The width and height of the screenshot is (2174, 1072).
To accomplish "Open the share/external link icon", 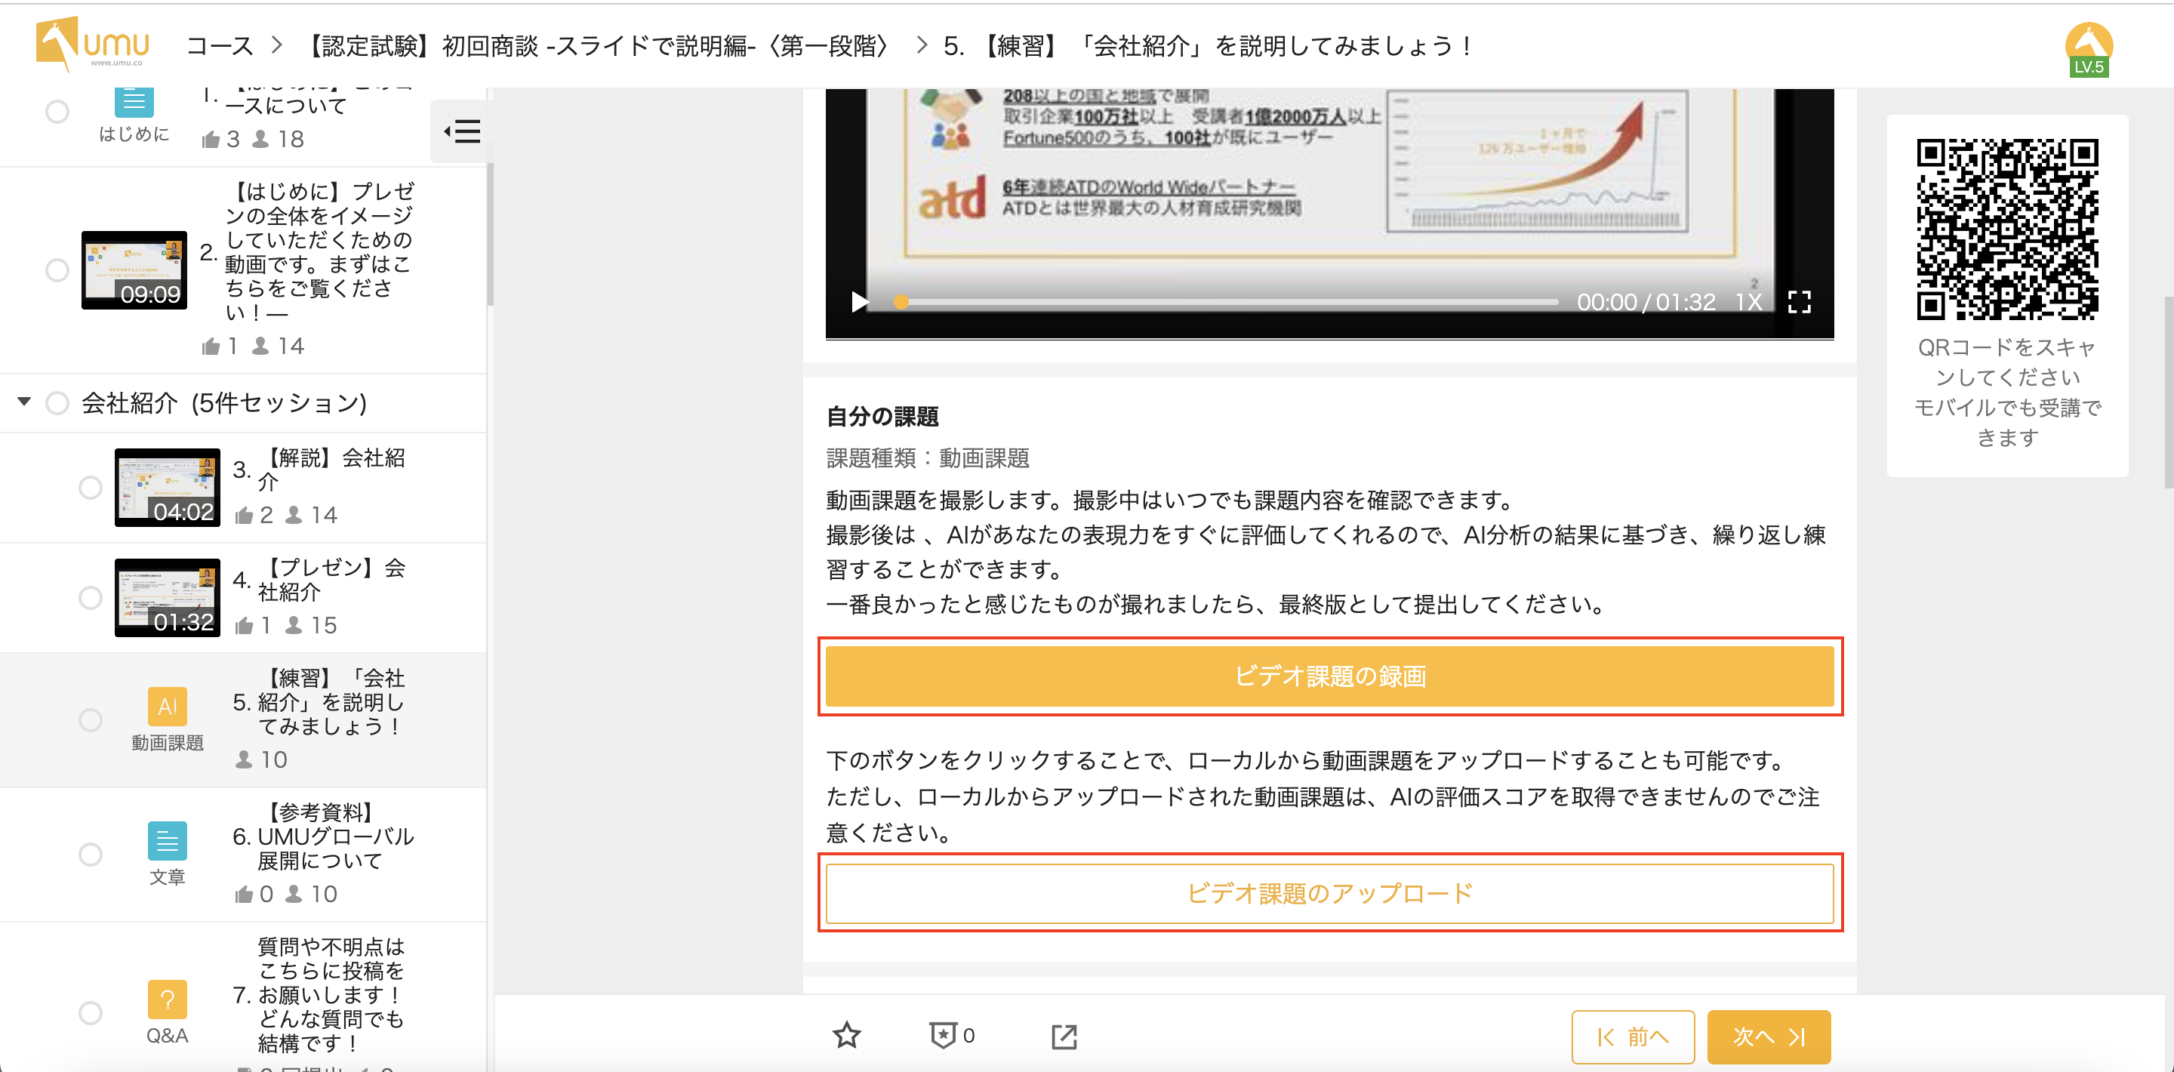I will [x=1064, y=1037].
